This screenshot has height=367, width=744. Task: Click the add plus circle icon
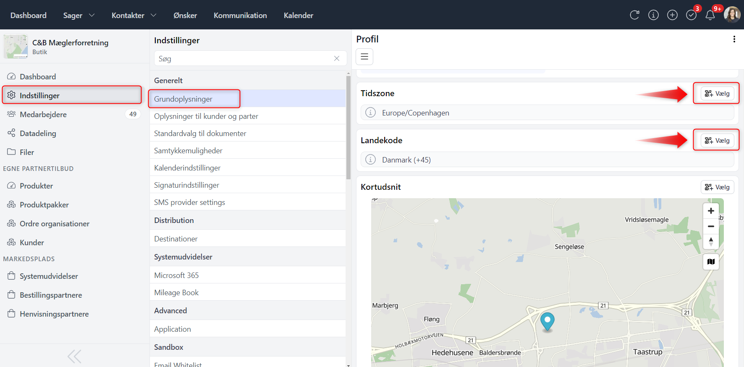tap(672, 15)
